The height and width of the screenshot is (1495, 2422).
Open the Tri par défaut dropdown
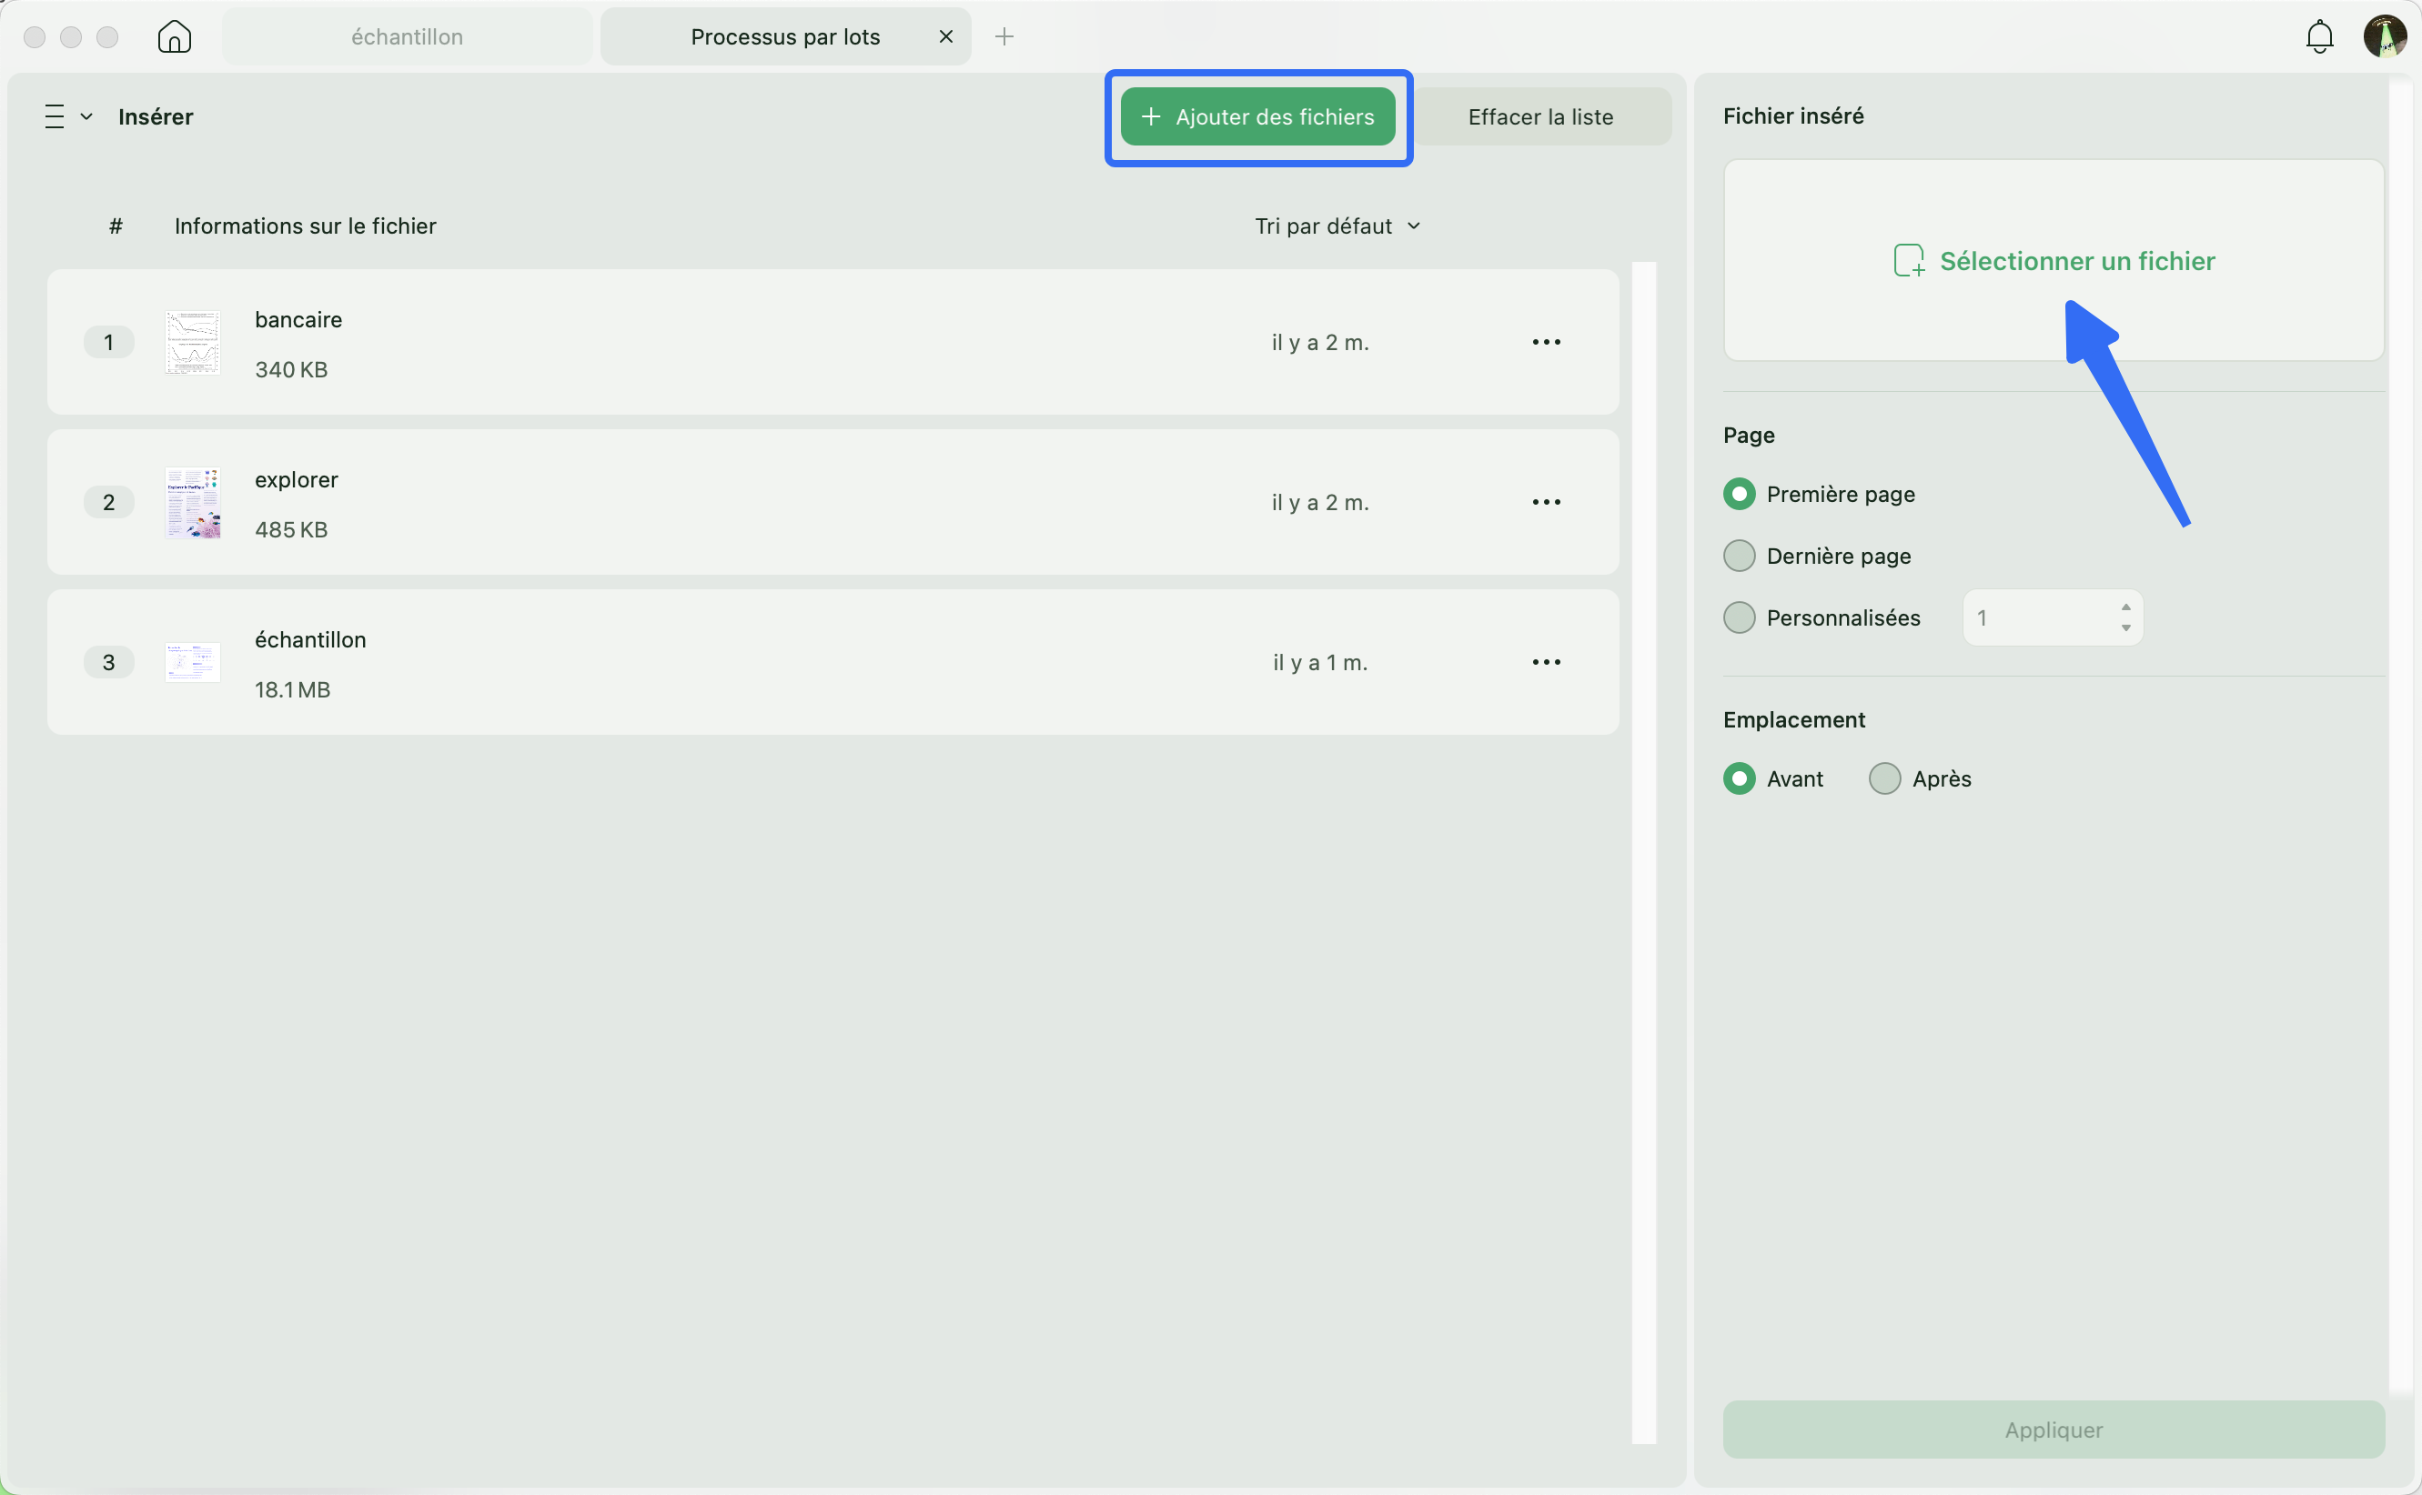click(1337, 226)
